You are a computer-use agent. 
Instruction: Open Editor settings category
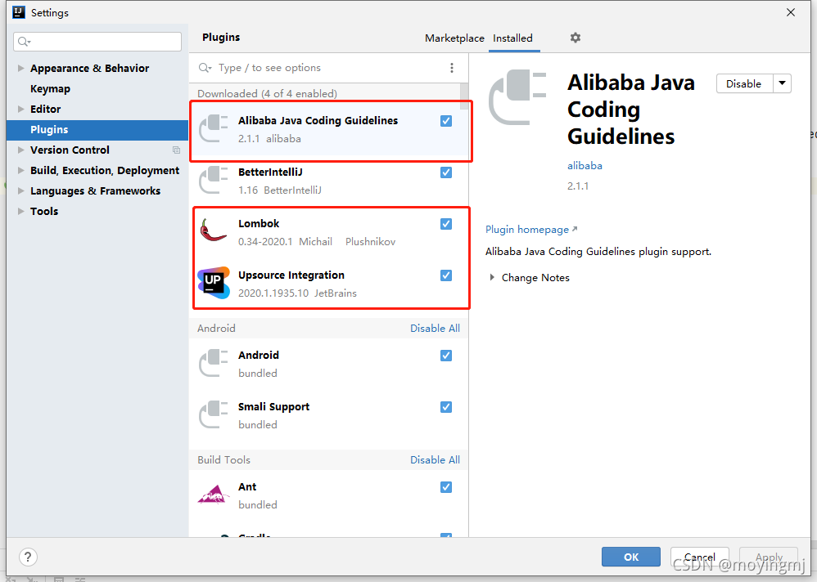click(45, 109)
